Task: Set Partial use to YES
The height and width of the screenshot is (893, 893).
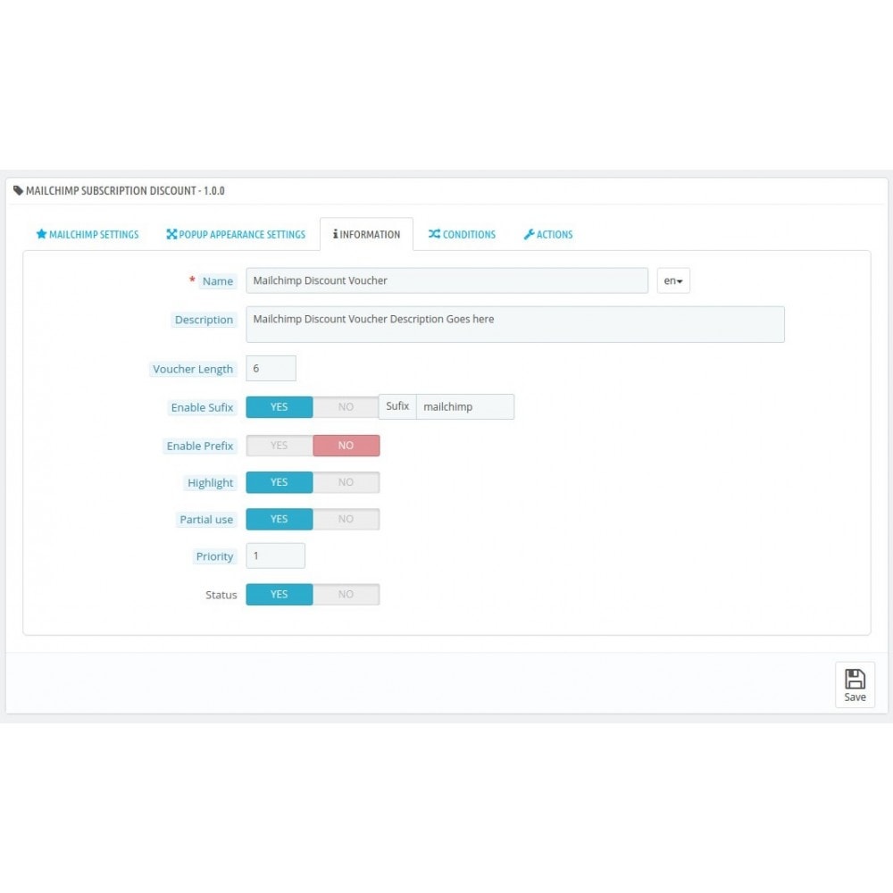Action: coord(279,520)
